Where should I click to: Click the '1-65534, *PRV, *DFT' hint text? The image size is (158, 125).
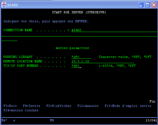coord(117,66)
